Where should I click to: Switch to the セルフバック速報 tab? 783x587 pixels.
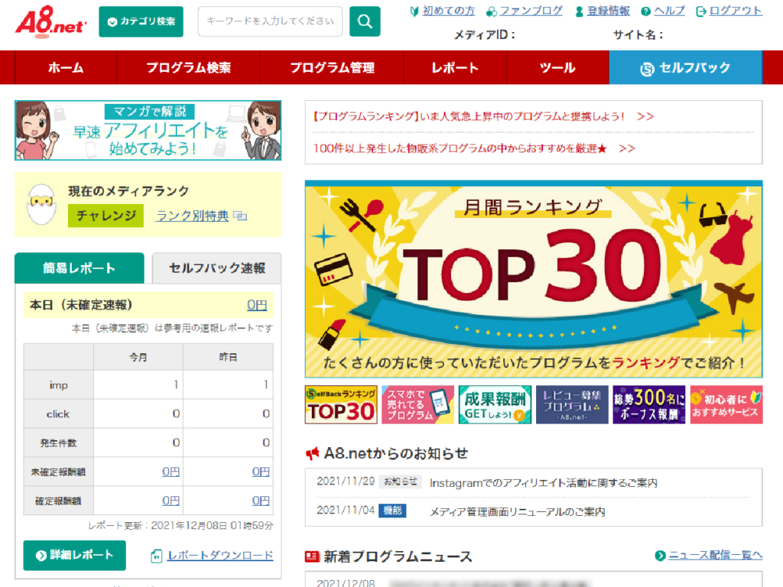(x=216, y=268)
